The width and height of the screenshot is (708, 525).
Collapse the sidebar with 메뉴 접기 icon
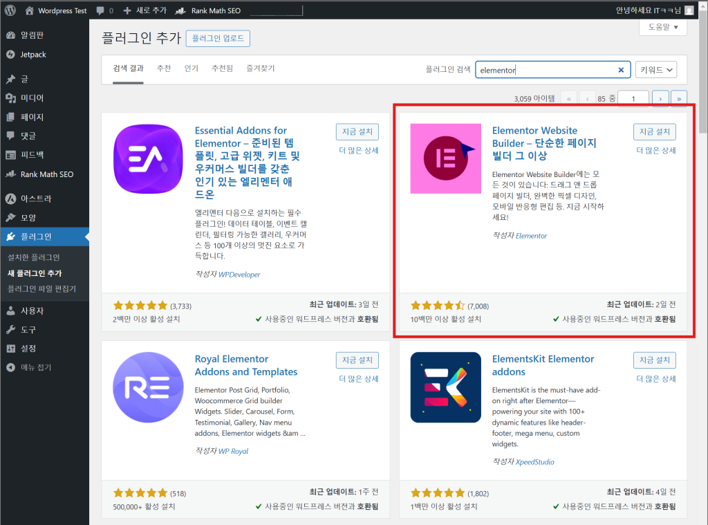[11, 367]
